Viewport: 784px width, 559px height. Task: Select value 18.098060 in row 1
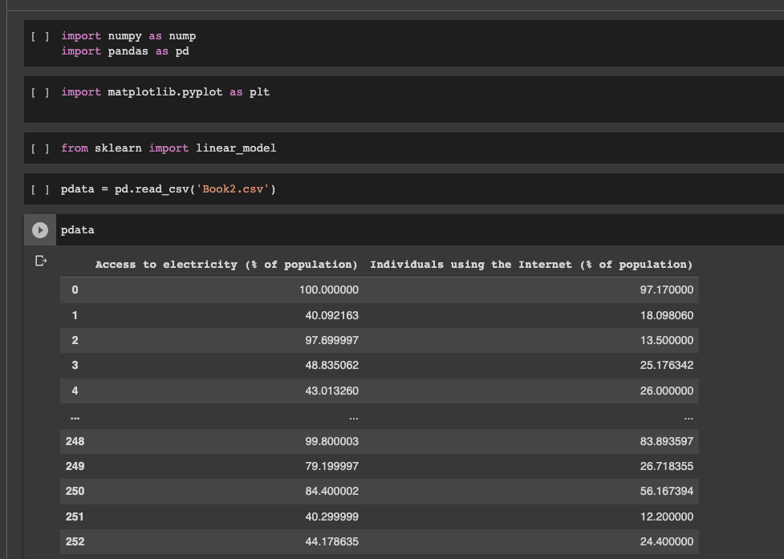tap(667, 315)
